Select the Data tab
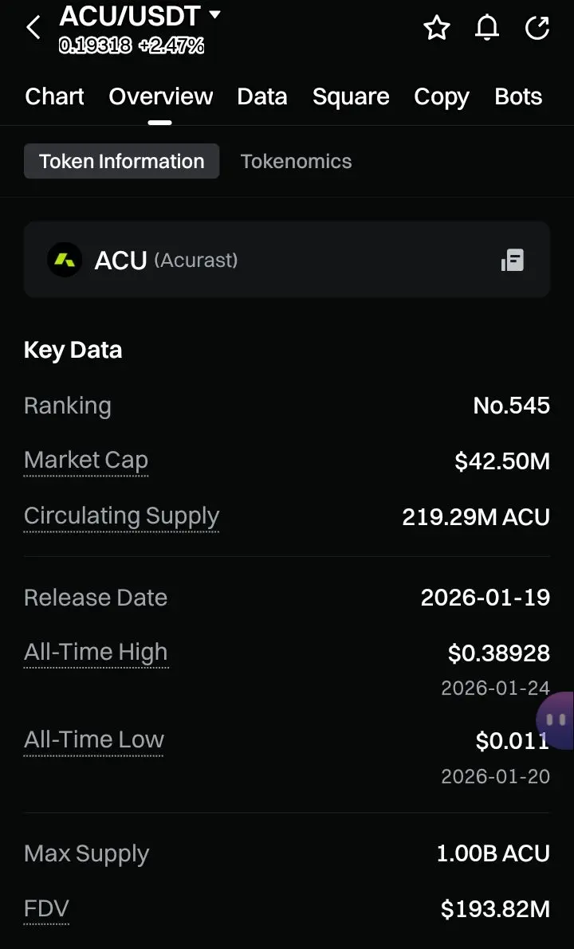This screenshot has width=574, height=949. click(x=262, y=96)
